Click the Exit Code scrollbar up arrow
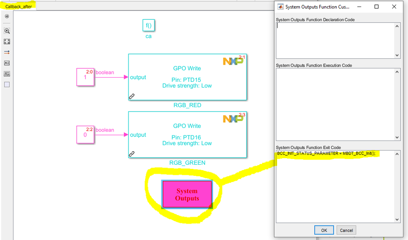Screen dimensions: 408x240 (397, 154)
